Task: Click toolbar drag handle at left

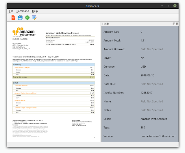Action: point(8,18)
